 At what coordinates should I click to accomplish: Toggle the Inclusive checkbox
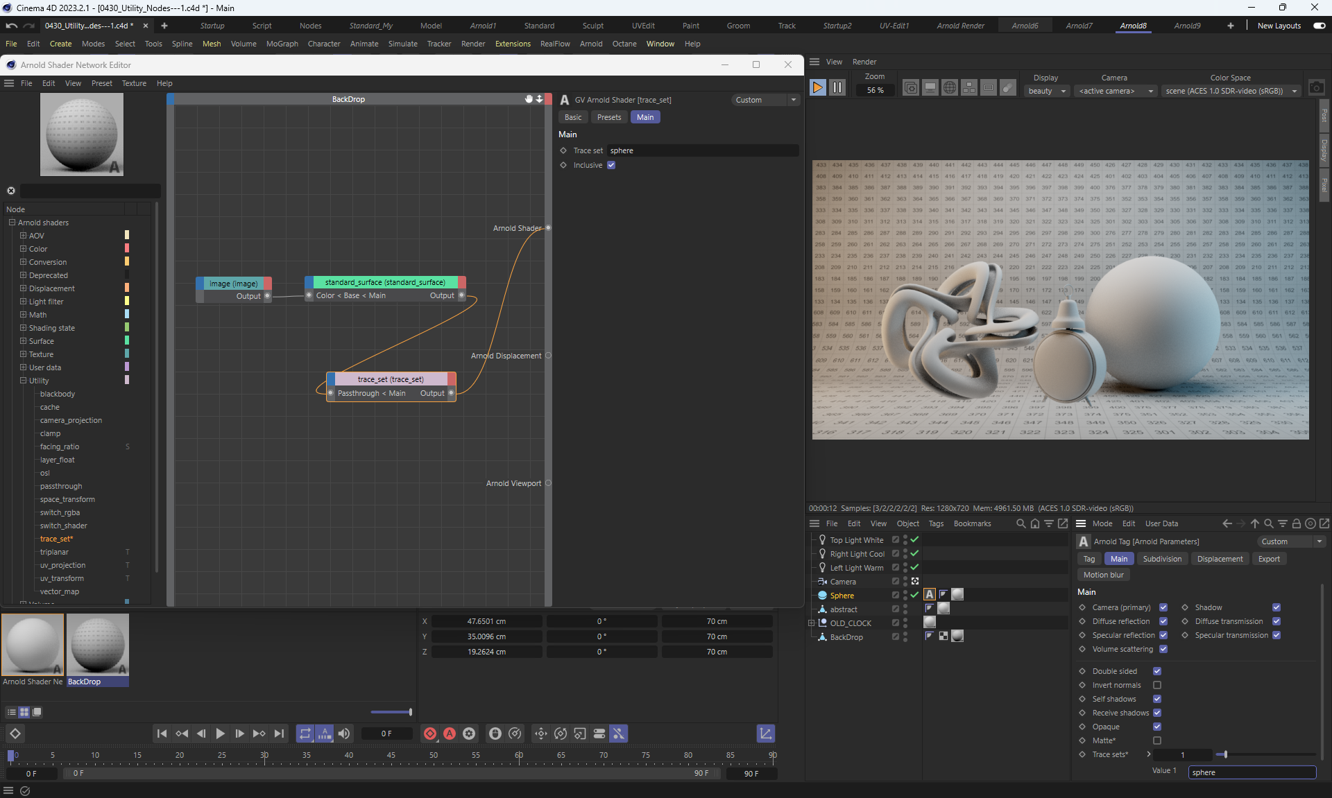(611, 165)
